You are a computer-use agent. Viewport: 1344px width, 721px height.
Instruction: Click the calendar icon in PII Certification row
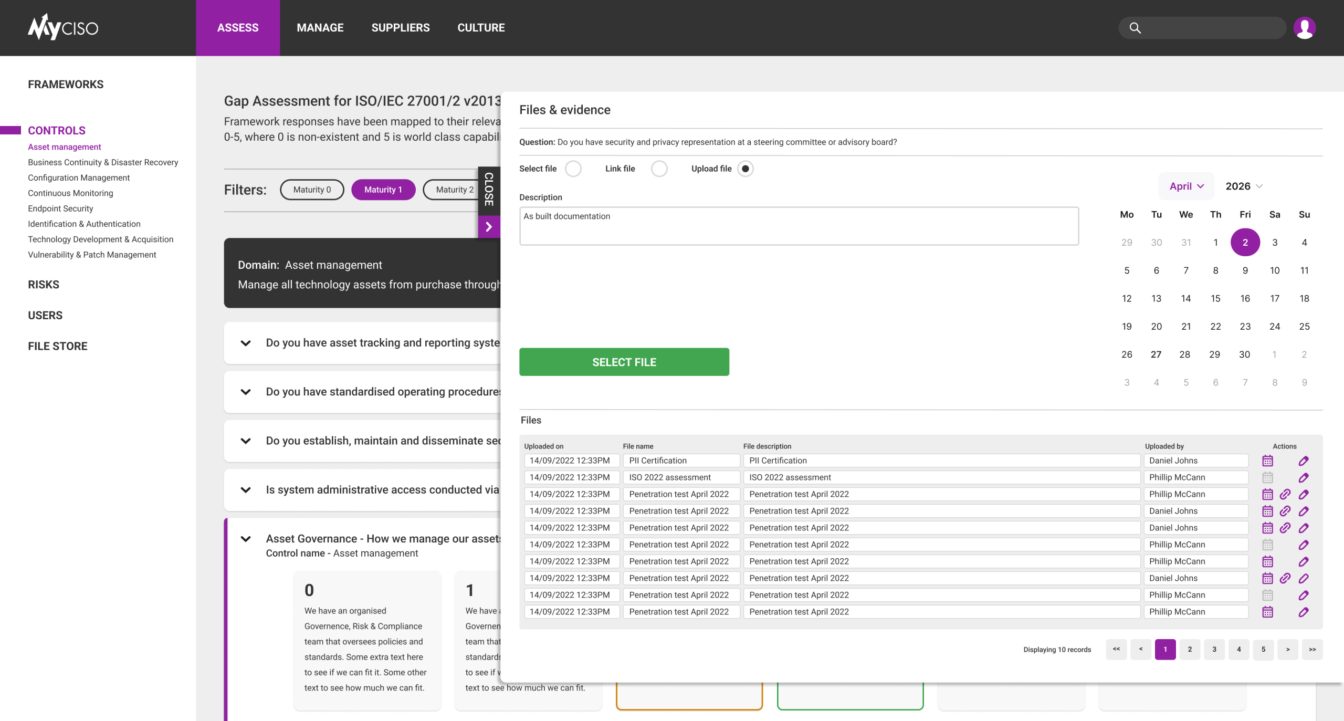tap(1267, 461)
